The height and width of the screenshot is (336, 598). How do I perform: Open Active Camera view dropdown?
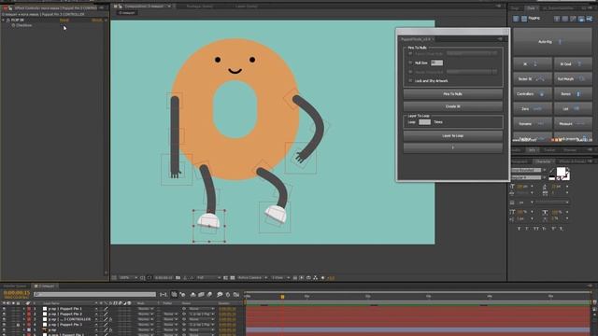(252, 278)
